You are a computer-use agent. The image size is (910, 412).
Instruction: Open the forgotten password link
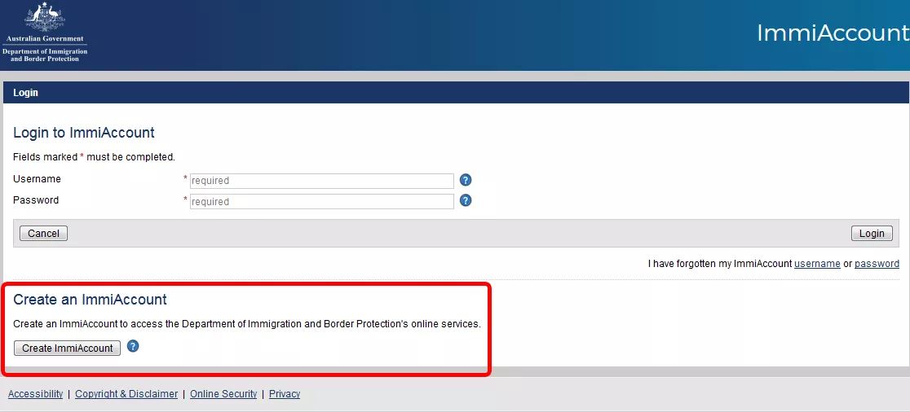(877, 264)
